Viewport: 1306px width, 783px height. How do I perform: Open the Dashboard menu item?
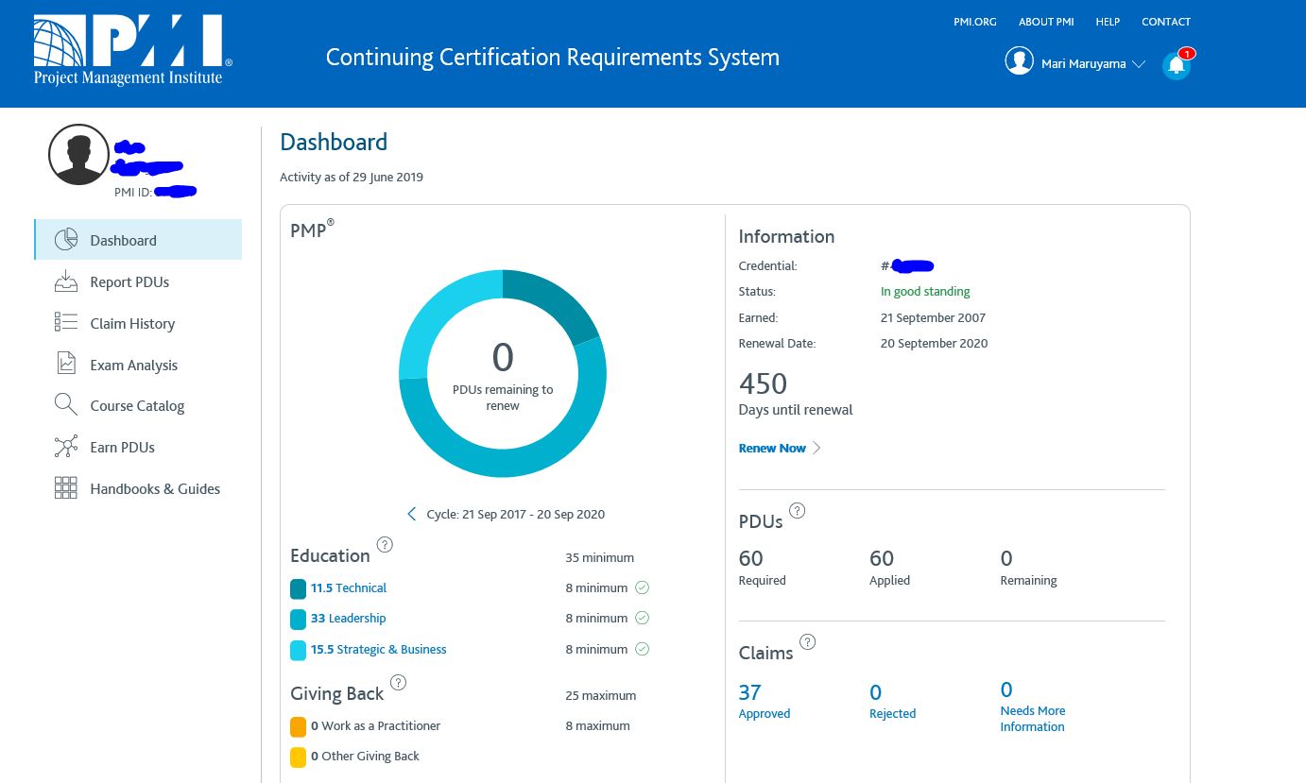click(138, 240)
